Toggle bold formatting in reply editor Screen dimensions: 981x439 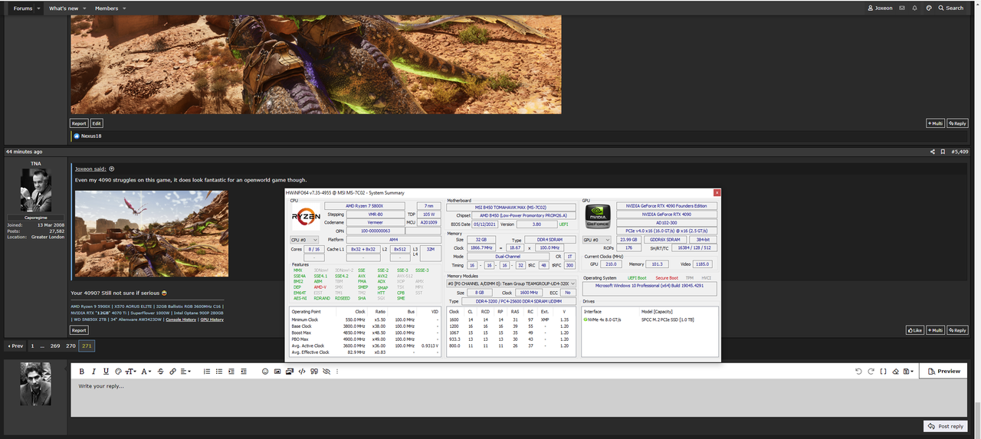click(82, 371)
